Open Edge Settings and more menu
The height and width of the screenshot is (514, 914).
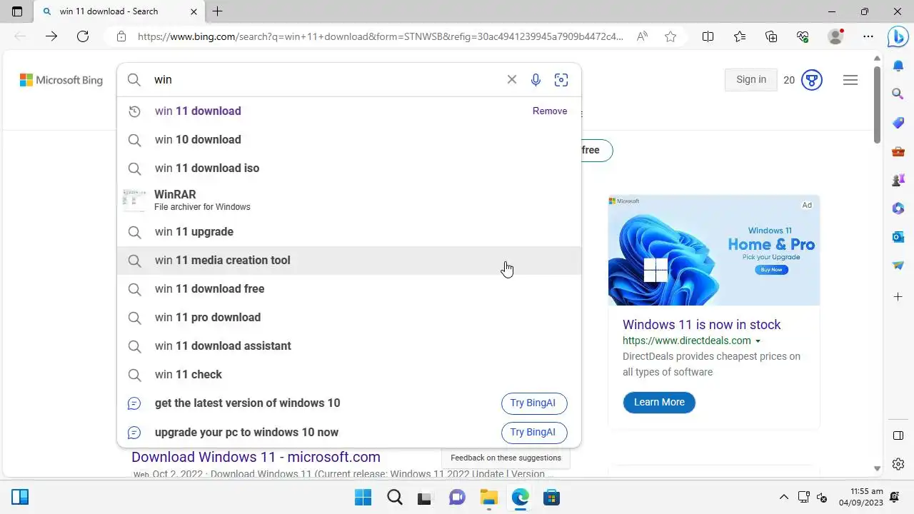pyautogui.click(x=868, y=36)
